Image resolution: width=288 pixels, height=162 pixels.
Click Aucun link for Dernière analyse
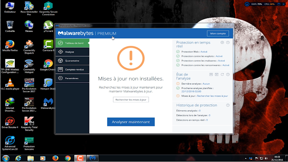[x=206, y=84]
